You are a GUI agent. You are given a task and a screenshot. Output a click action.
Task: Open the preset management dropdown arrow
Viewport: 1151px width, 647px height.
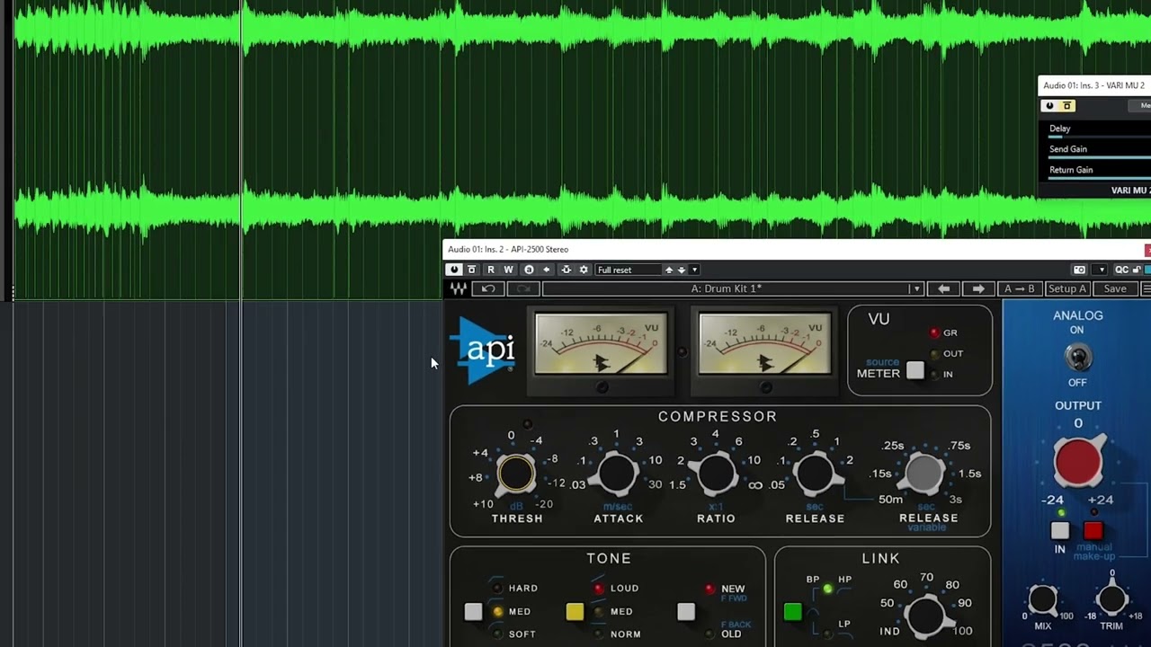(694, 270)
